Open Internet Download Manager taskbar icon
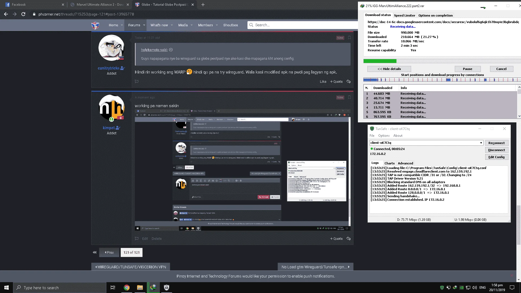Screen dimensions: 521x293 [153, 288]
